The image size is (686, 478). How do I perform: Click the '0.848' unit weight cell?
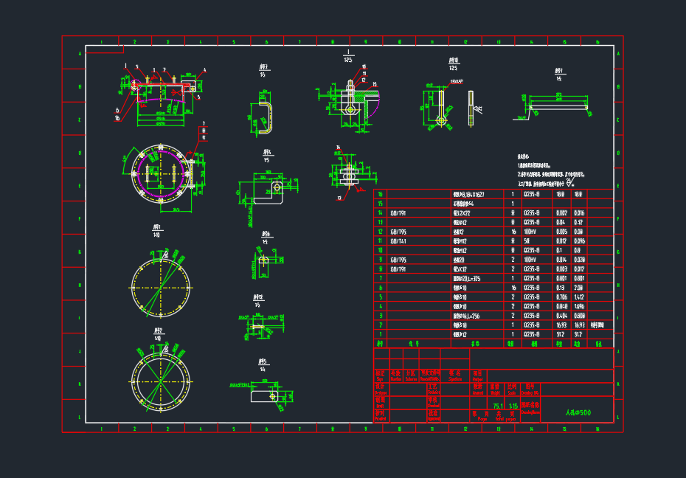pyautogui.click(x=561, y=307)
